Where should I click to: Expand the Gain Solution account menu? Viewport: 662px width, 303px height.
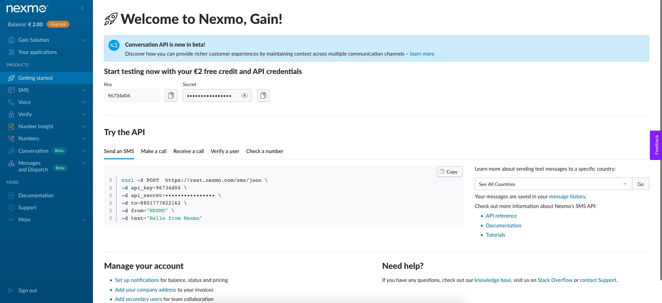point(84,40)
